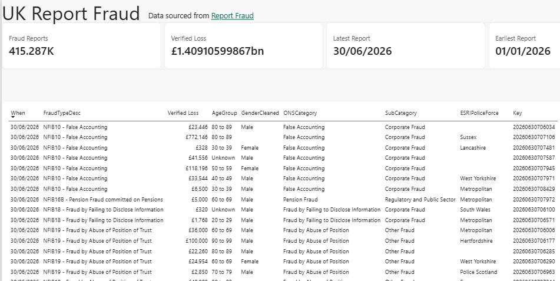
Task: Select the £1,768 verified loss cell
Action: [199, 220]
